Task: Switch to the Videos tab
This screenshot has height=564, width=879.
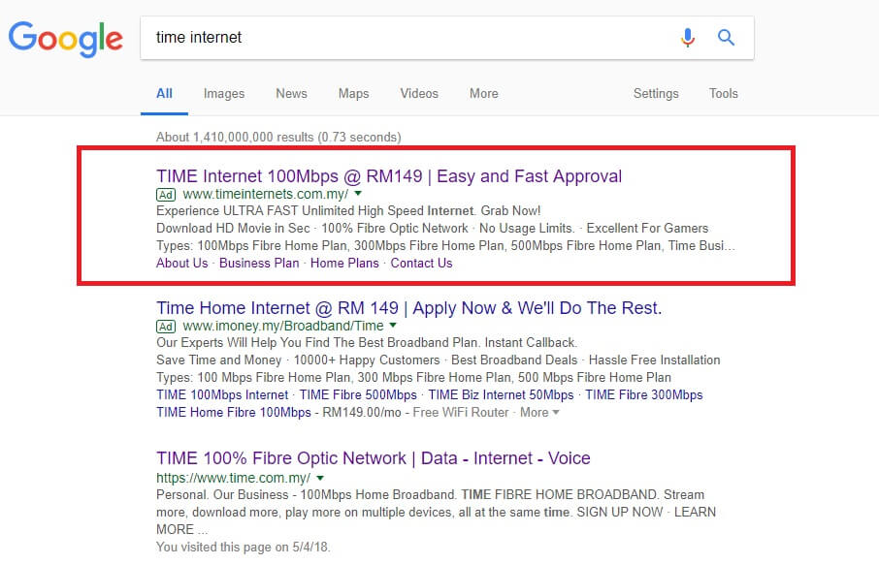Action: click(419, 94)
